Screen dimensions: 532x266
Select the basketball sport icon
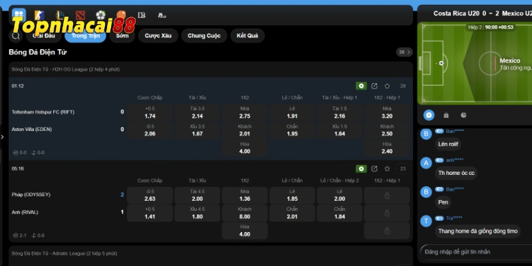click(121, 15)
